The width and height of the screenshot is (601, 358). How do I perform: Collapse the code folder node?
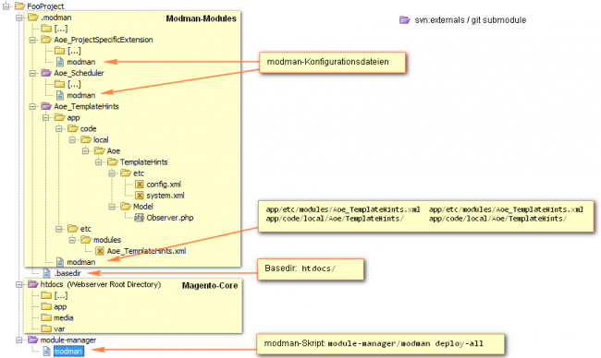[59, 129]
